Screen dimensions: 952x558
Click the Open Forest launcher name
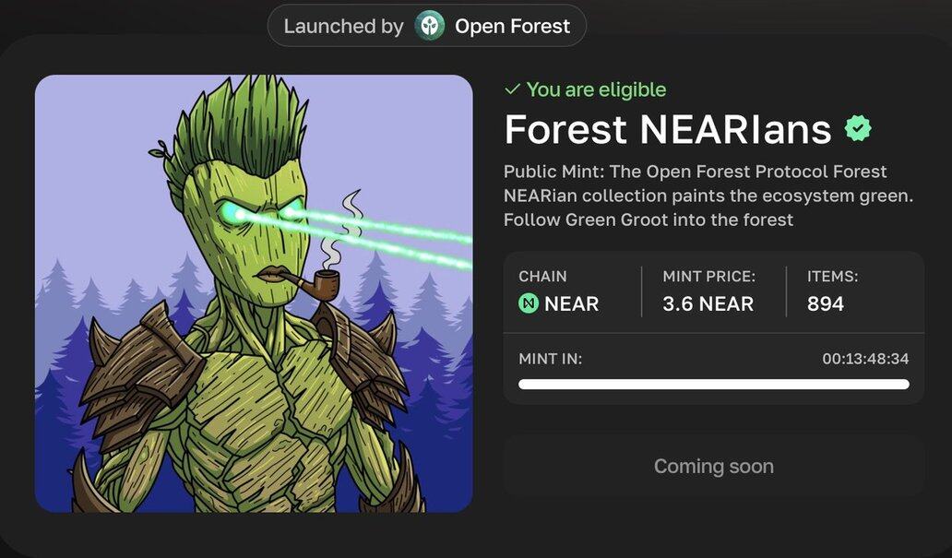(x=512, y=26)
